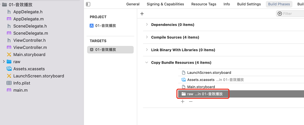The height and width of the screenshot is (125, 304).
Task: Expand Link Binary With Libraries section
Action: point(147,50)
